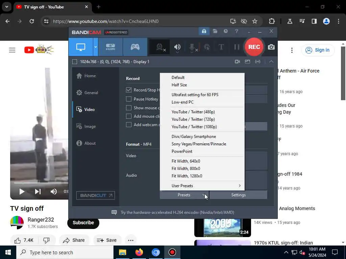This screenshot has width=346, height=259.
Task: Open YouTube hamburger menu
Action: pos(12,50)
